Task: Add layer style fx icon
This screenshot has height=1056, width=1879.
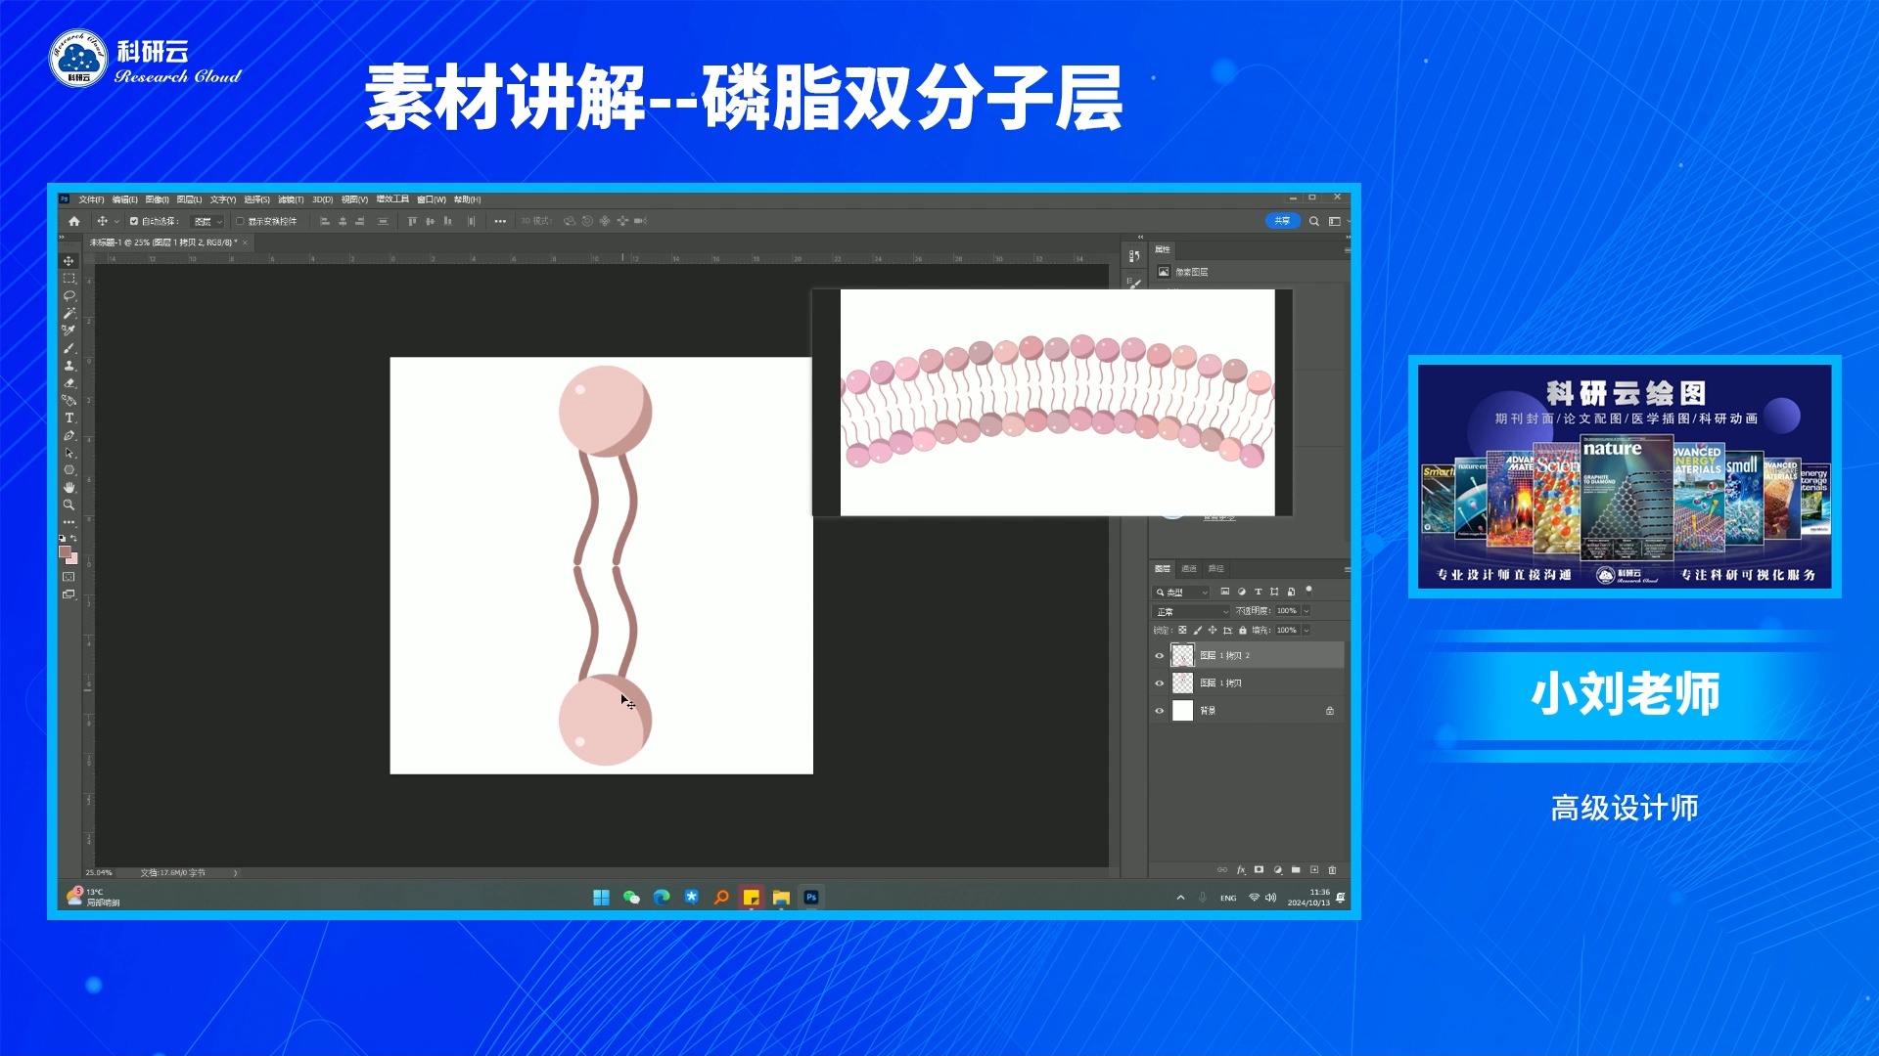Action: (1241, 869)
